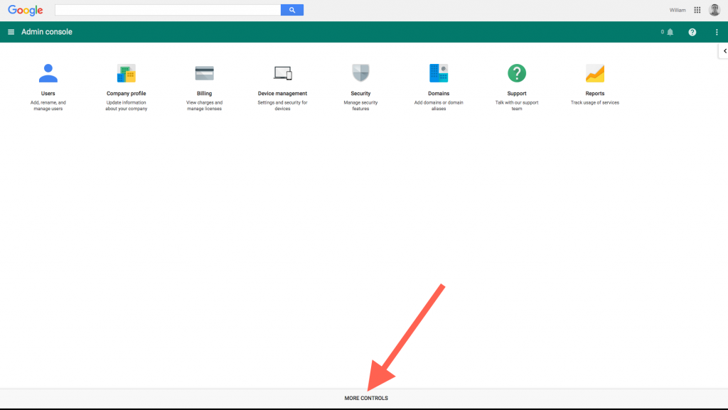728x410 pixels.
Task: Click the Reports label
Action: (x=595, y=93)
